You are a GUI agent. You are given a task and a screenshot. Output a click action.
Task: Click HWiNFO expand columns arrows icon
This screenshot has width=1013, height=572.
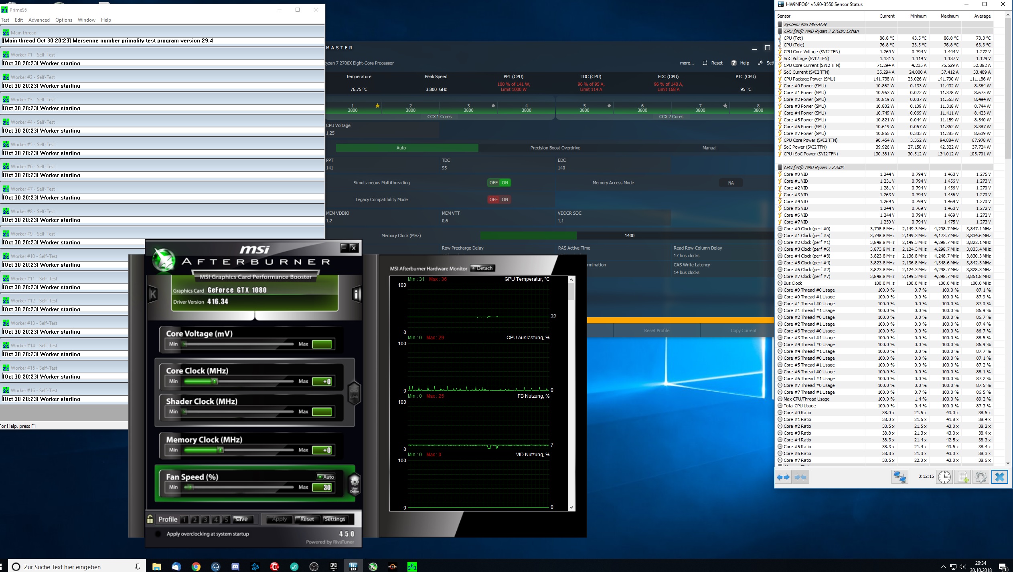[783, 477]
